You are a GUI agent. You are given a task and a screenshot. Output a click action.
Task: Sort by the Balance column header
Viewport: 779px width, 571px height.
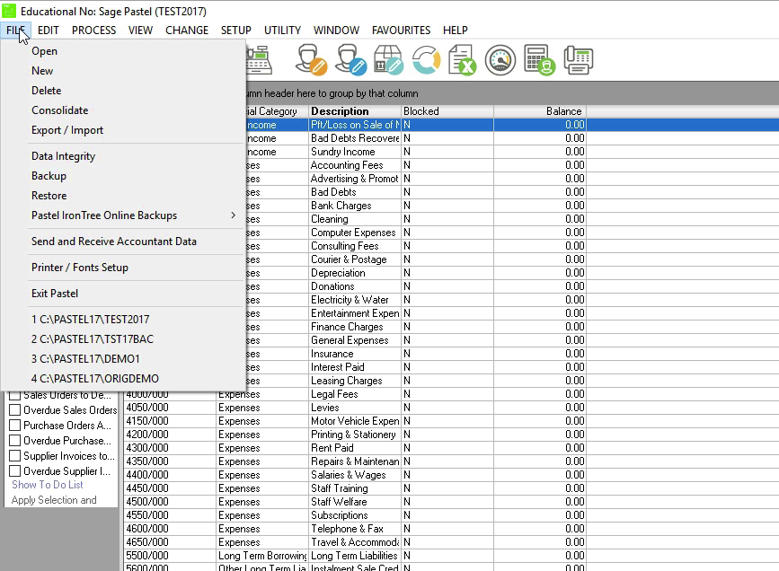point(539,111)
